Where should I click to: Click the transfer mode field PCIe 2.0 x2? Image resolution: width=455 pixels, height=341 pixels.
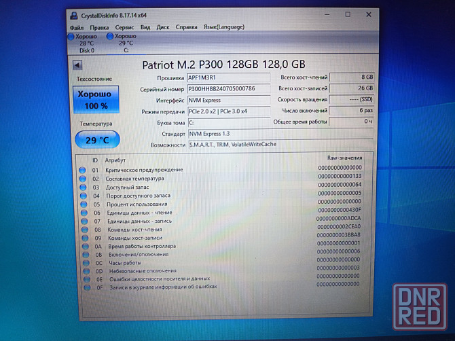pyautogui.click(x=229, y=111)
